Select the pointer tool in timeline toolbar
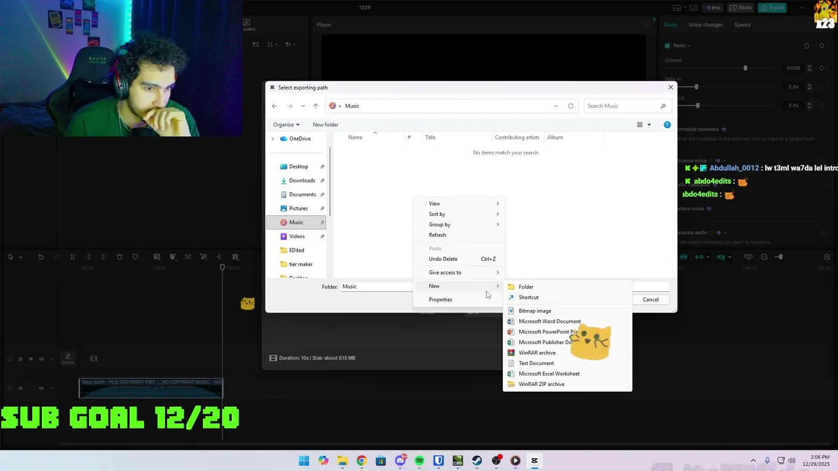Screen dimensions: 838x471 [10, 257]
